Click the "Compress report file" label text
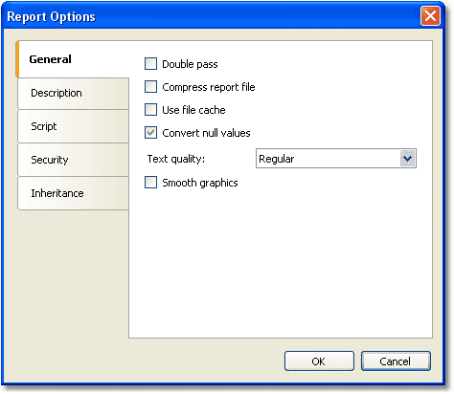The image size is (454, 394). click(209, 87)
